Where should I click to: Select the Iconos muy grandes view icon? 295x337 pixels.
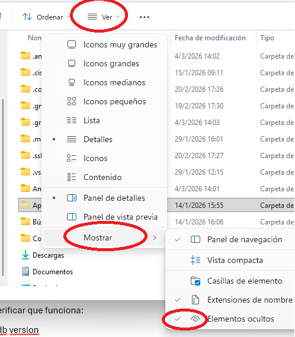[72, 44]
